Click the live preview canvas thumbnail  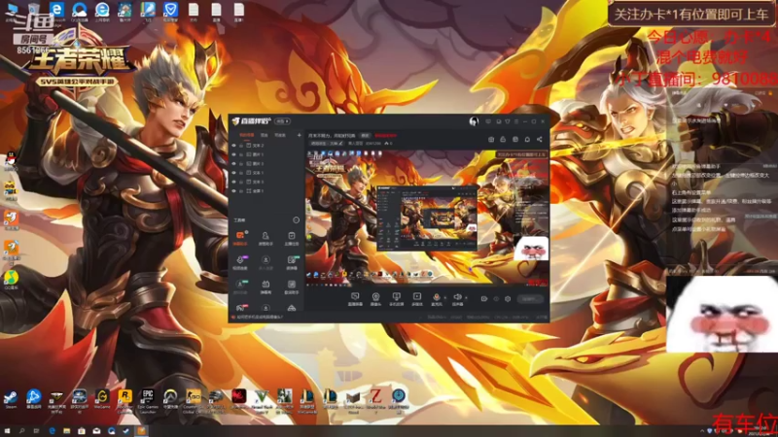[427, 218]
